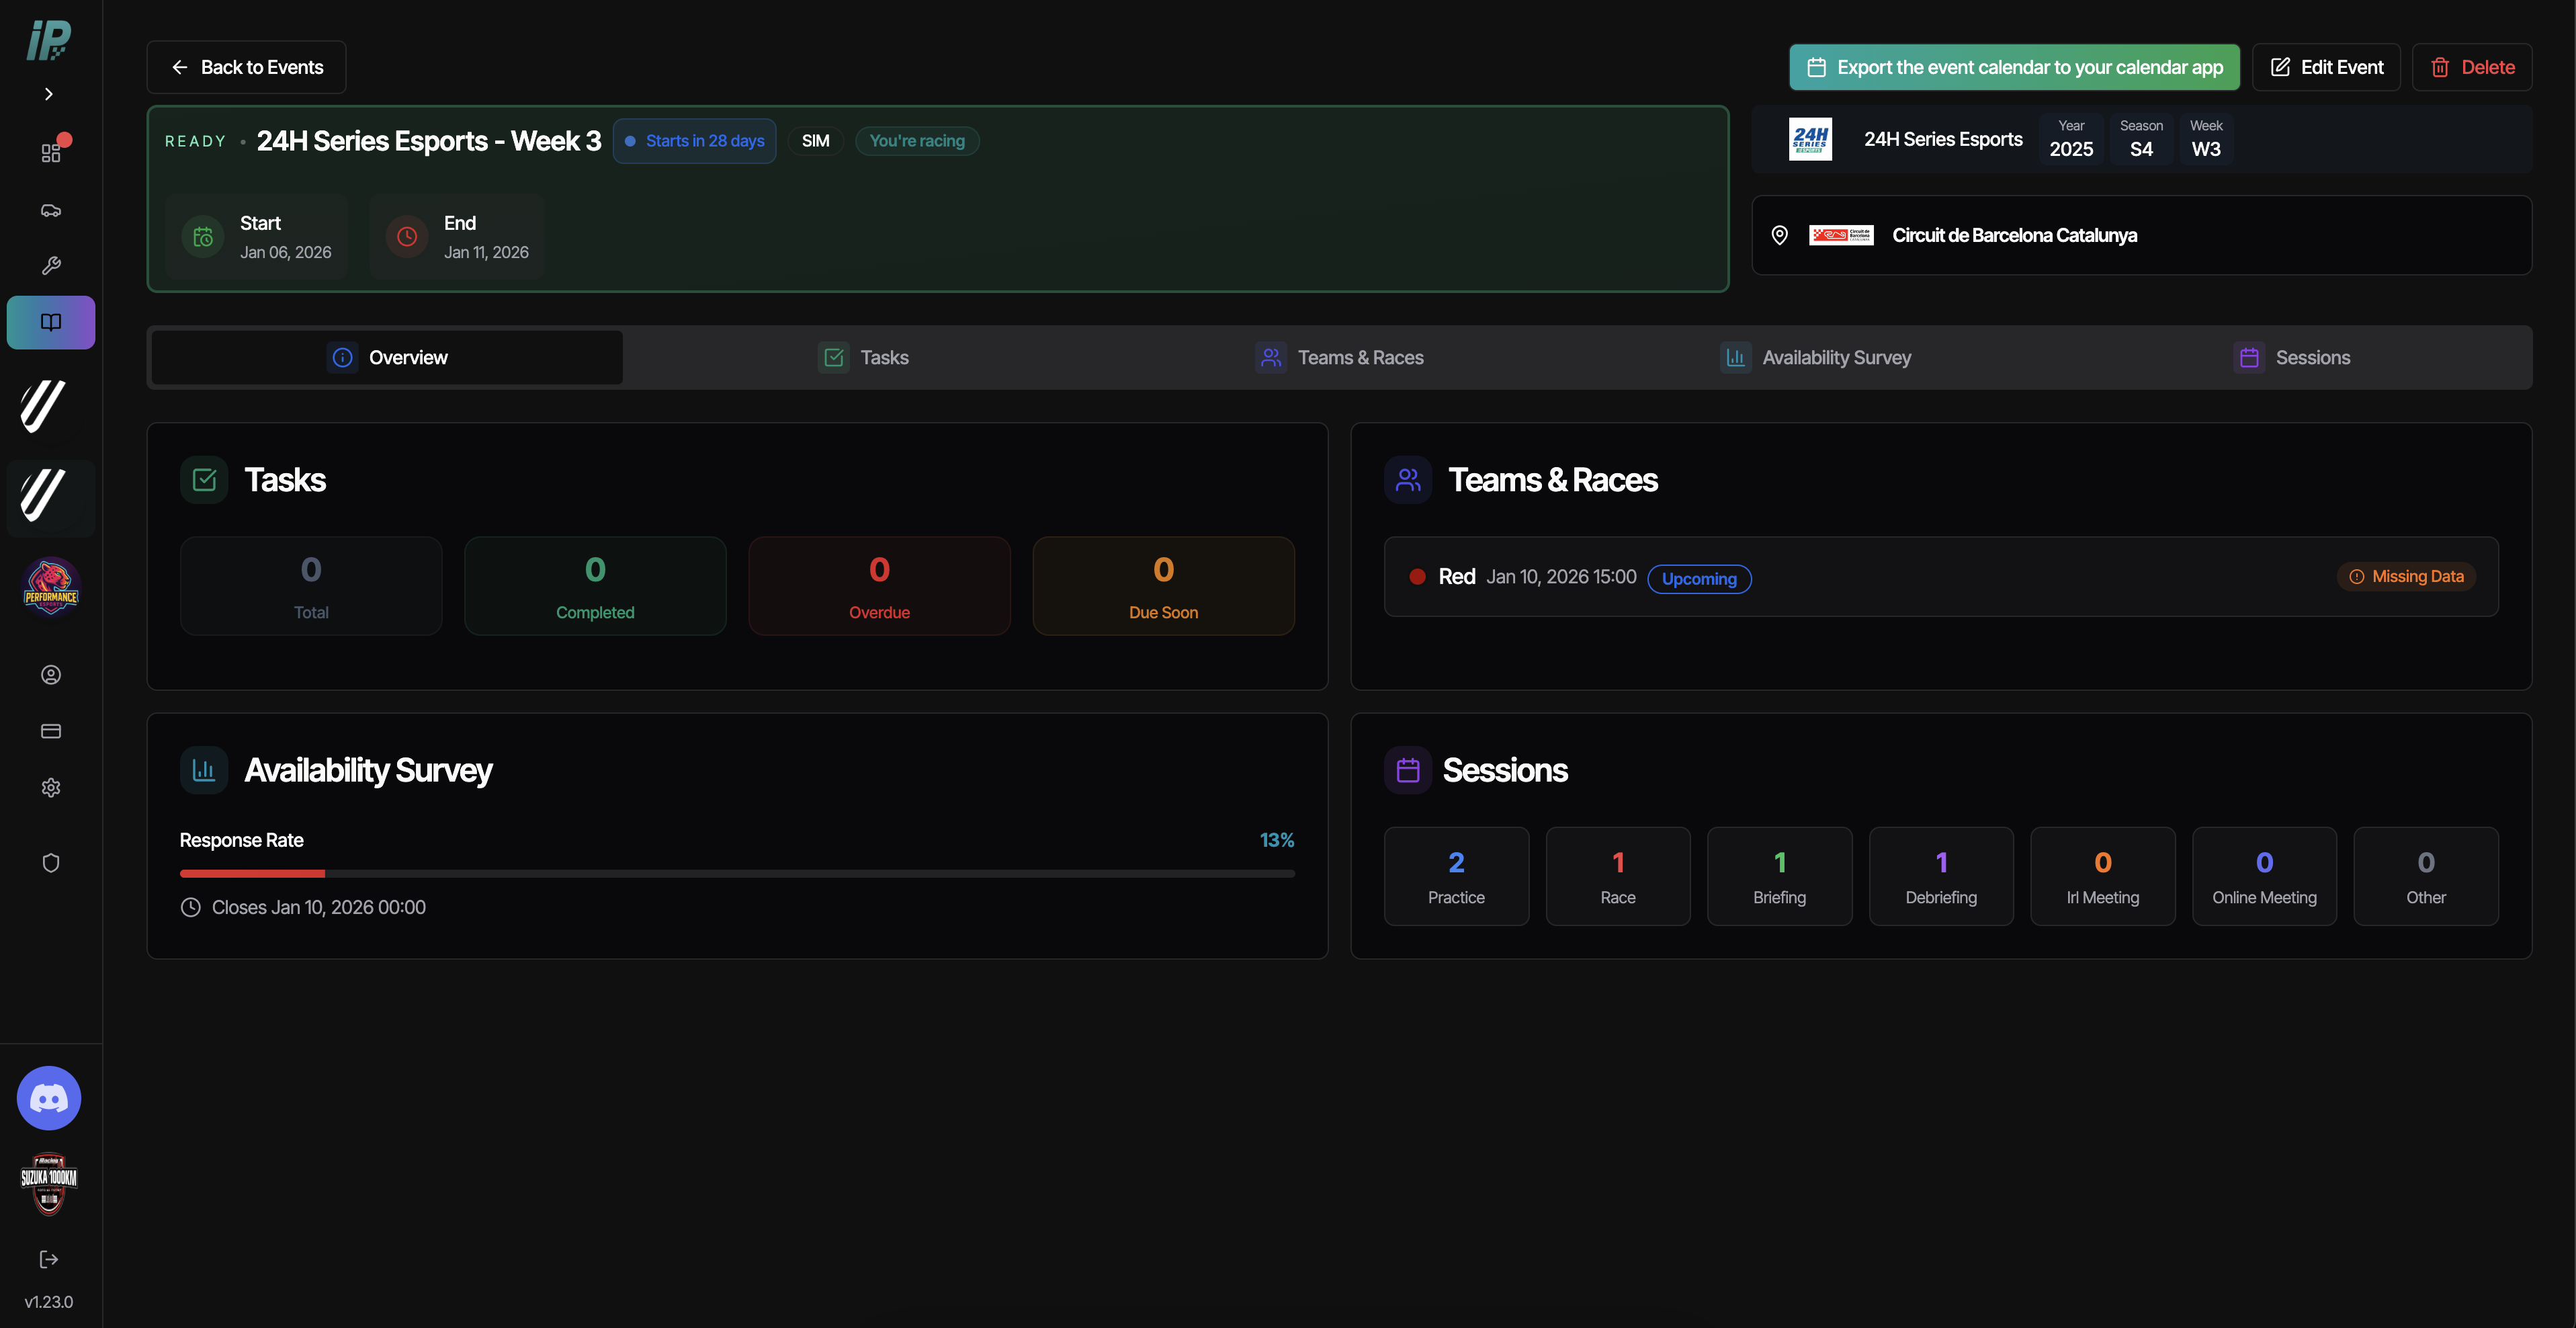Export the event calendar to calendar app
2576x1328 pixels.
coord(2015,67)
